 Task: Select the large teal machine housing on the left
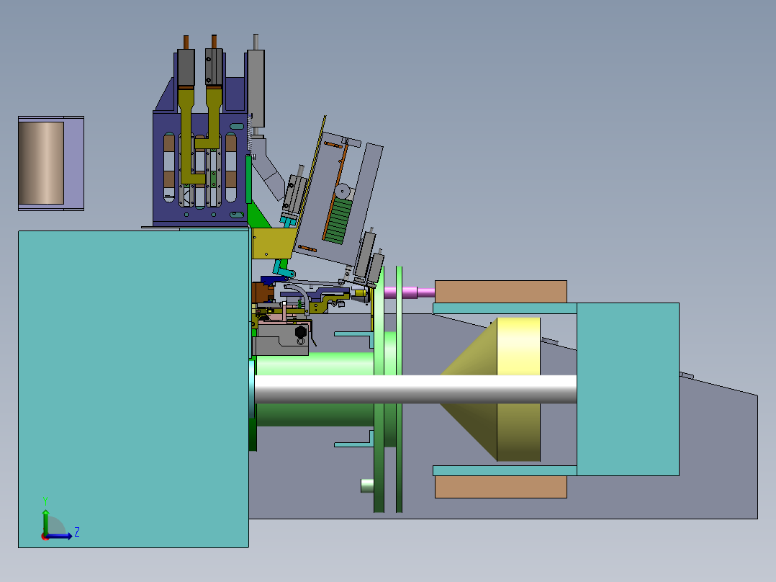[x=133, y=389]
